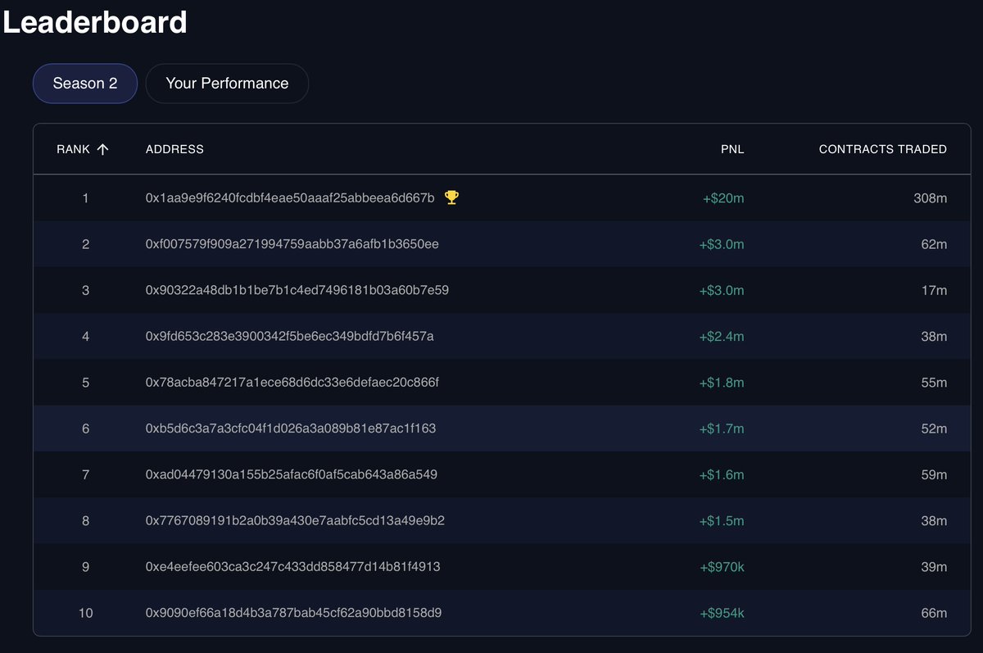Screen dimensions: 983x653
Task: Click the 308m contracts traded value
Action: click(x=931, y=197)
